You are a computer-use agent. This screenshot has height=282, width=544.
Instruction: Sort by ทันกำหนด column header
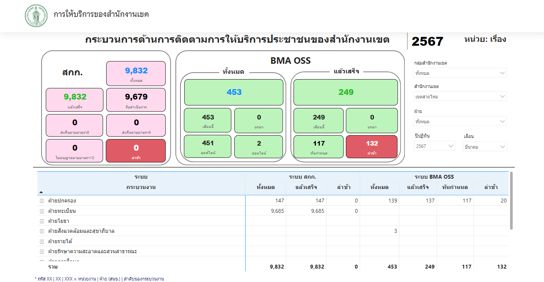point(455,187)
